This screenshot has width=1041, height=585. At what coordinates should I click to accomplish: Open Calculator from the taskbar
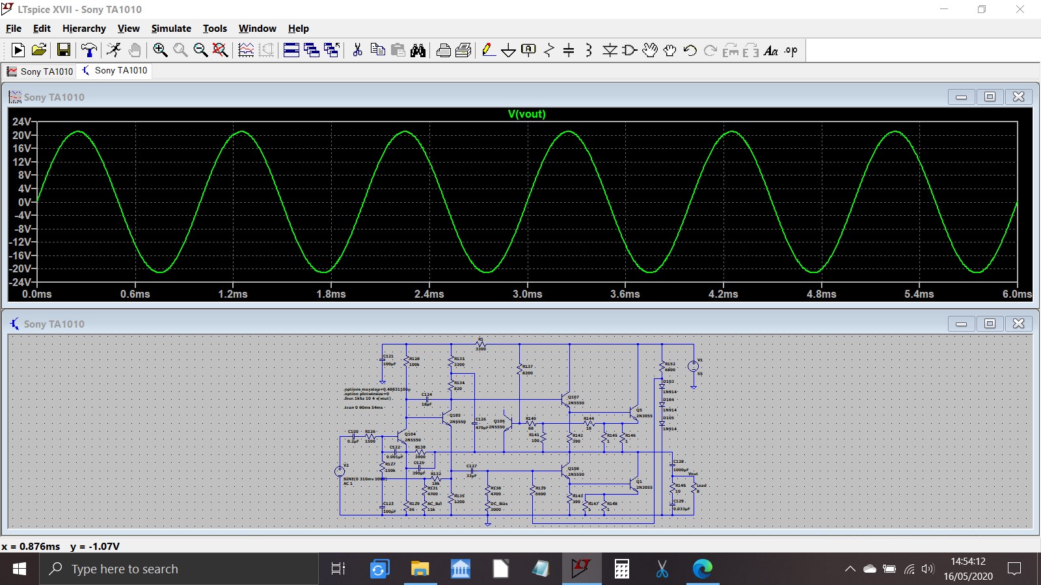point(621,569)
